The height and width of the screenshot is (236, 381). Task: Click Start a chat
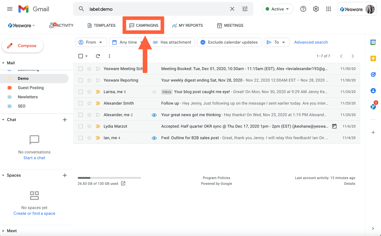(x=34, y=158)
